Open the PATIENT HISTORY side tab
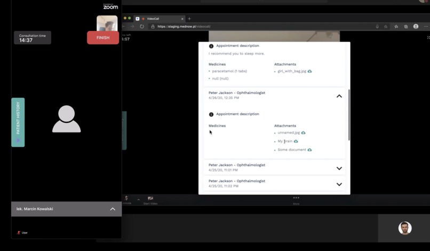Screen dimensions: 430x251 point(18,122)
